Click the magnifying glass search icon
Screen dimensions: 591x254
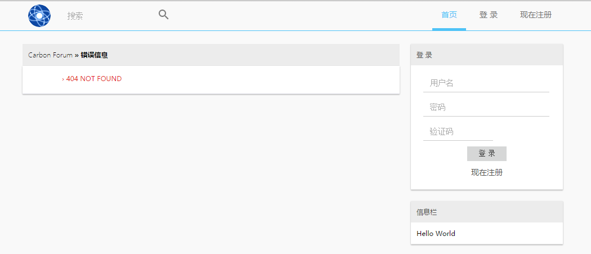(x=163, y=15)
